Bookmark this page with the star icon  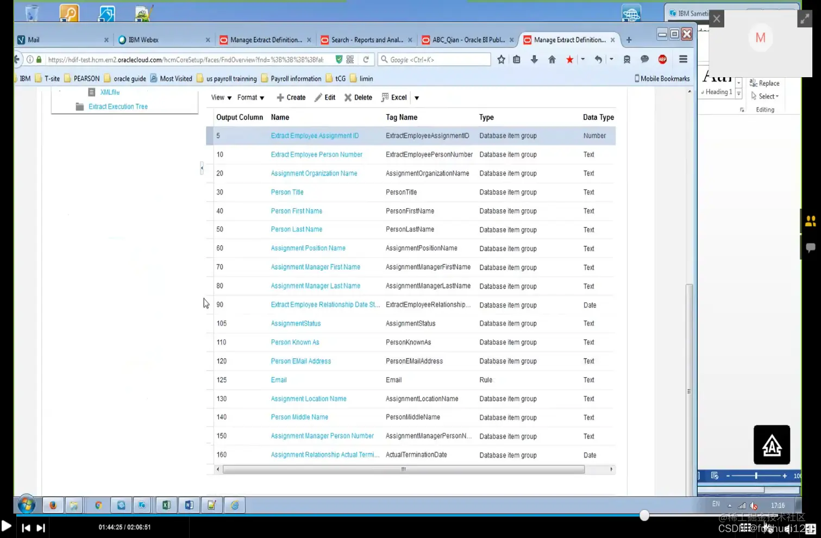click(x=501, y=59)
